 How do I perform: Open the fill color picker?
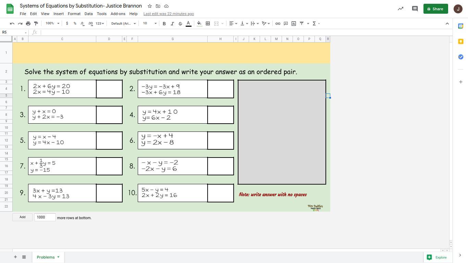pos(199,24)
